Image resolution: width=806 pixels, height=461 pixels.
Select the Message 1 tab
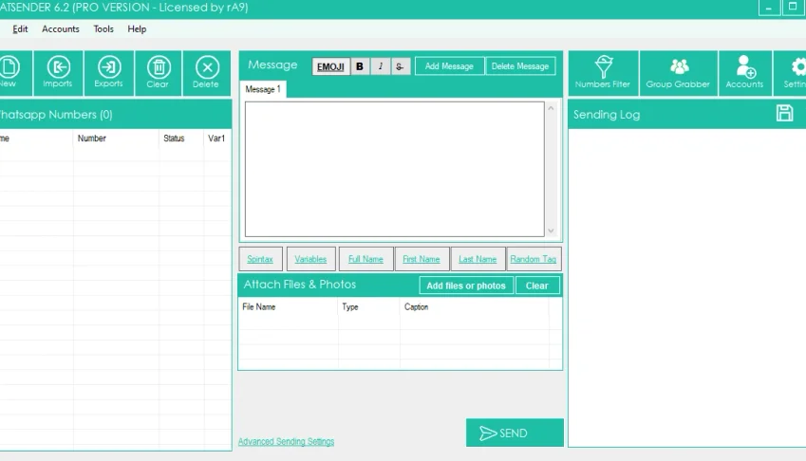coord(263,89)
